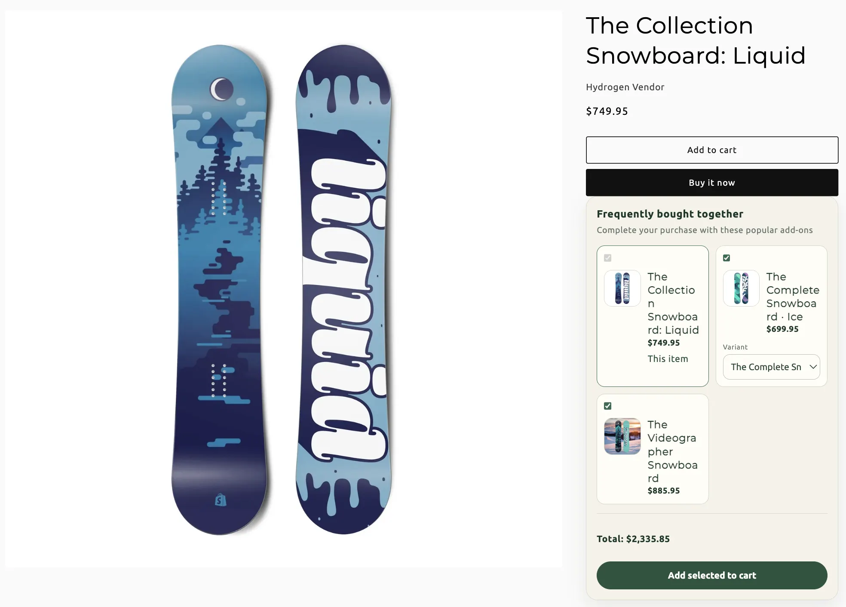Click The Collection Snowboard: Liquid card title
The height and width of the screenshot is (607, 846).
673,303
